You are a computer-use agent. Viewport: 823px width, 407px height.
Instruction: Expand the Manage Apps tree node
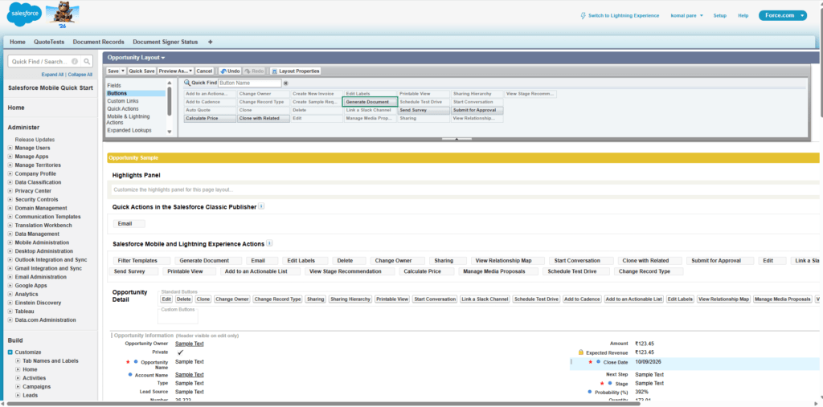click(x=10, y=157)
